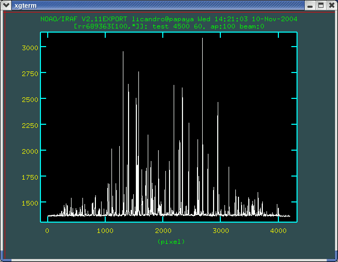Click the tall peak near pixel 1300

[123, 53]
